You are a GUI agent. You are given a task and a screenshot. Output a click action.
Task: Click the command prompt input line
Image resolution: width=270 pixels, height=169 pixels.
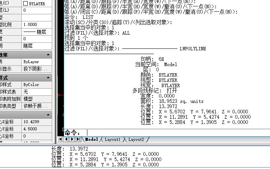point(167,133)
